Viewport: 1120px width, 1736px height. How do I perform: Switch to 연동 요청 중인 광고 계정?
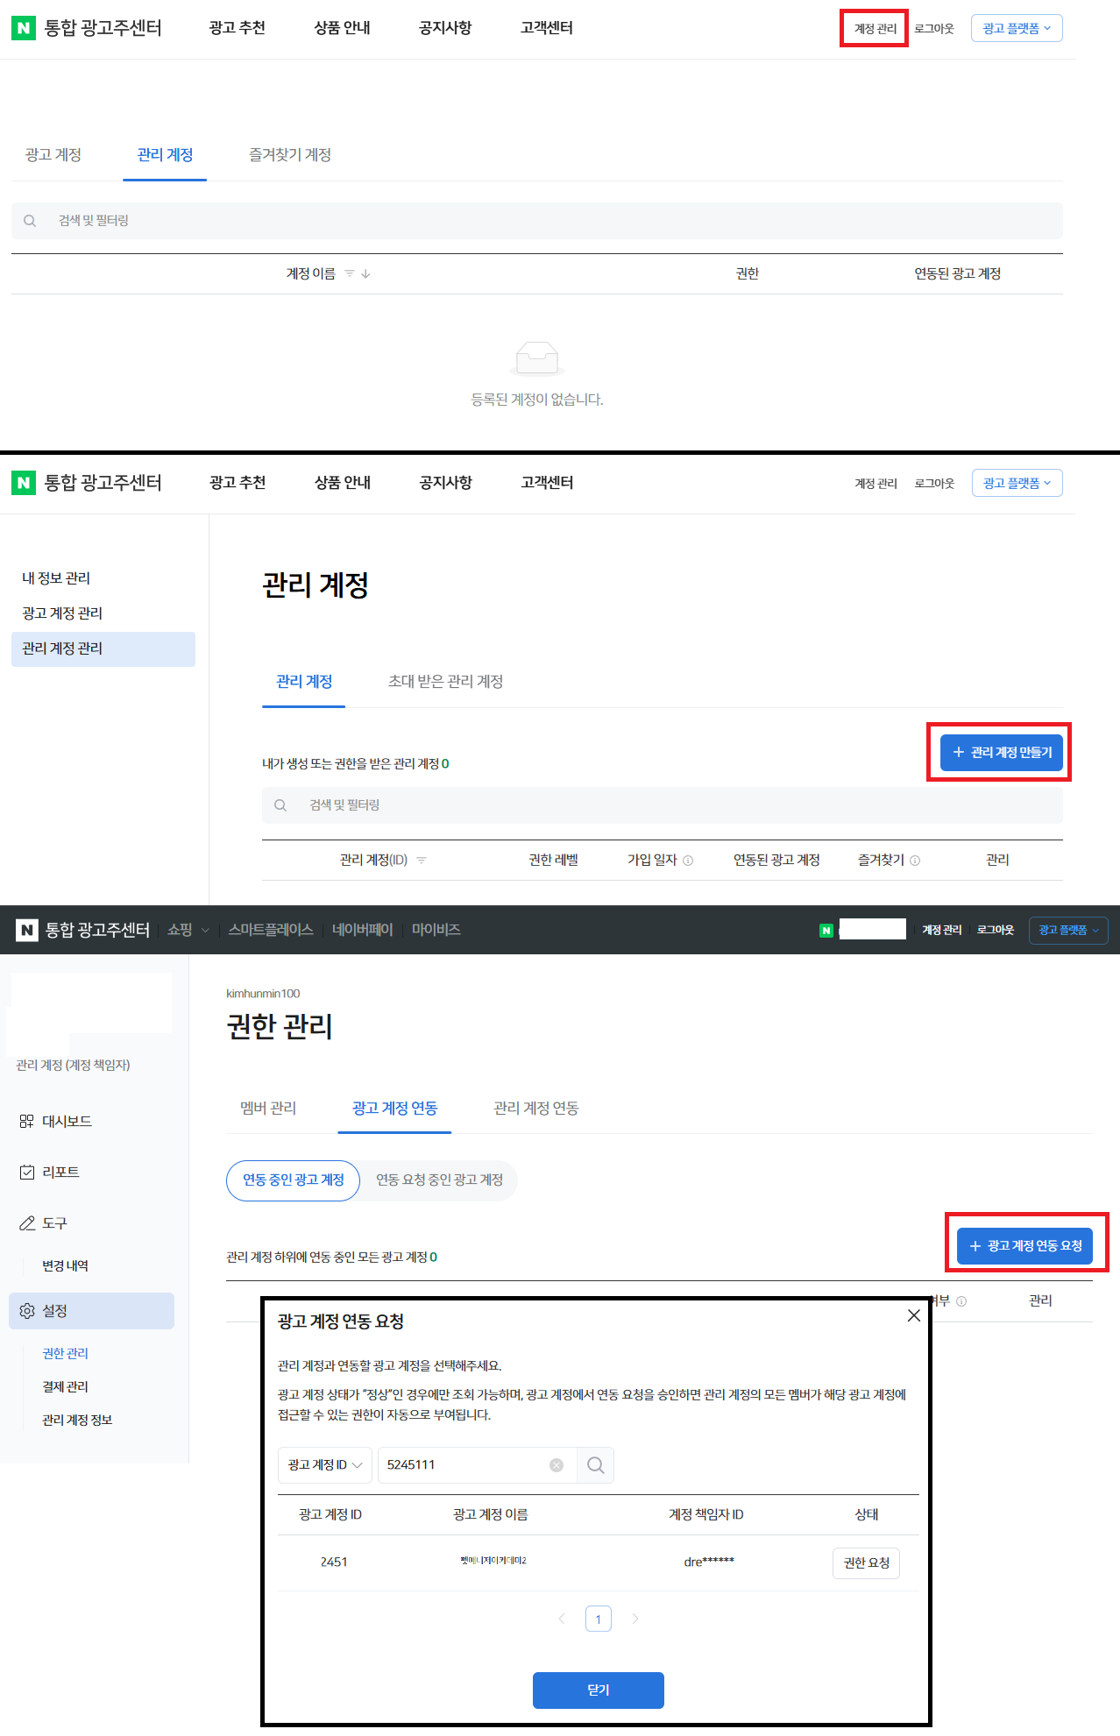[x=439, y=1180]
